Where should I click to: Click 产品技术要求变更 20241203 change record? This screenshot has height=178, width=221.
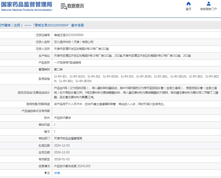click(72, 166)
